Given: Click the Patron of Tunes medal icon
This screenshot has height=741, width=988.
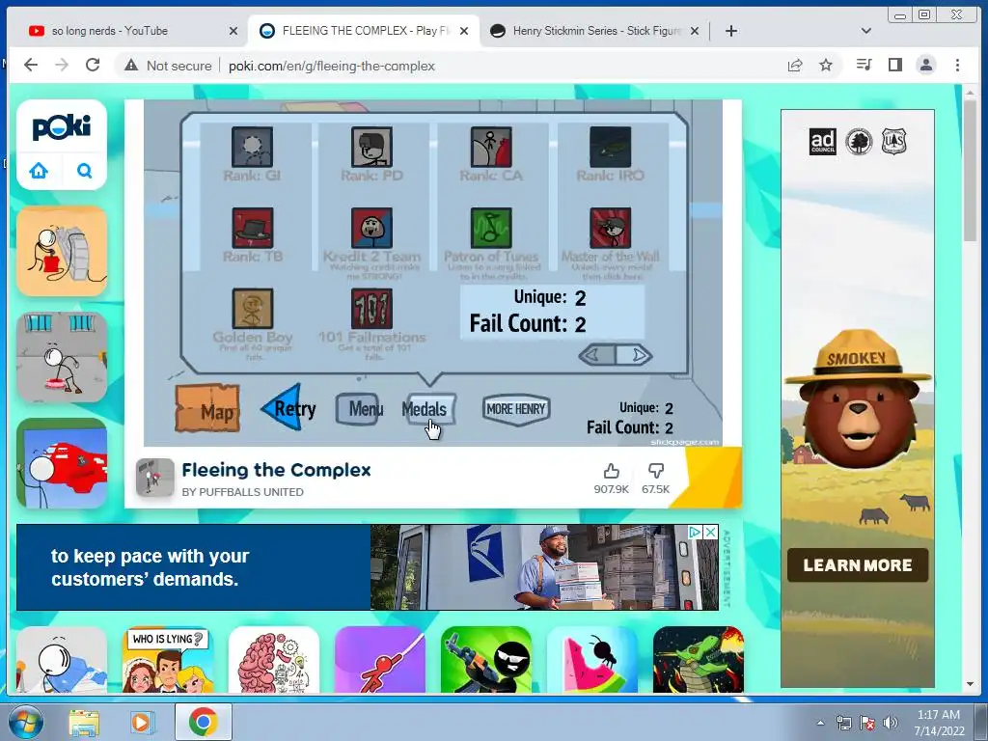Looking at the screenshot, I should click(491, 228).
